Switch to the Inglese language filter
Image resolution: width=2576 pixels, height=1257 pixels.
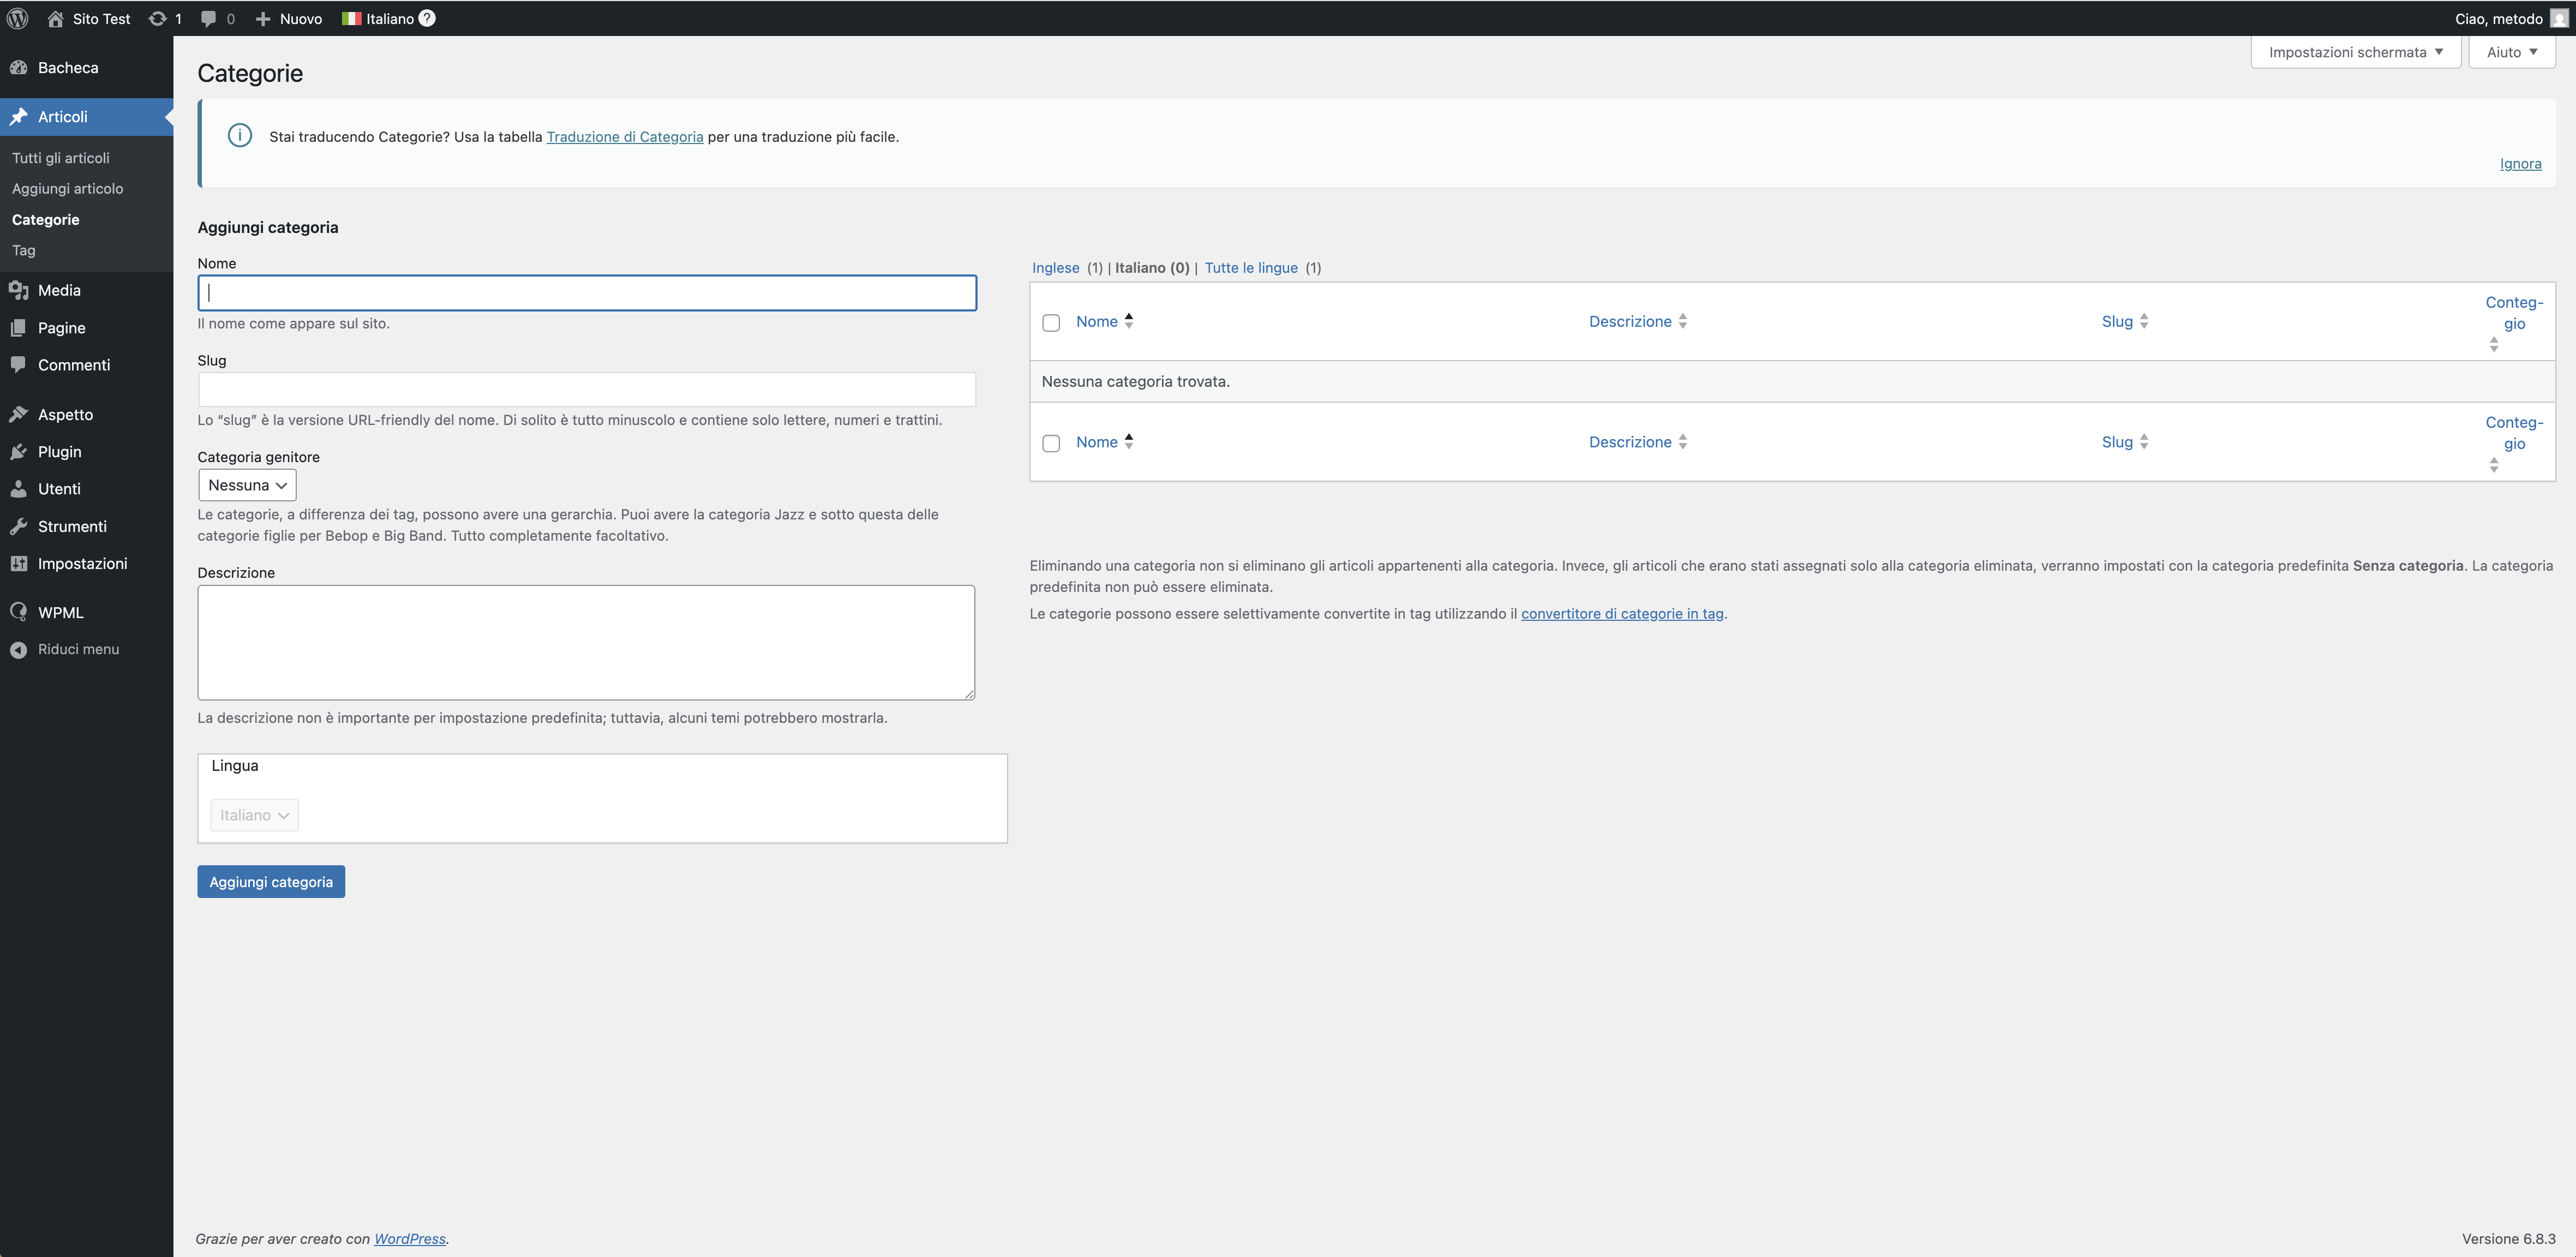tap(1055, 268)
